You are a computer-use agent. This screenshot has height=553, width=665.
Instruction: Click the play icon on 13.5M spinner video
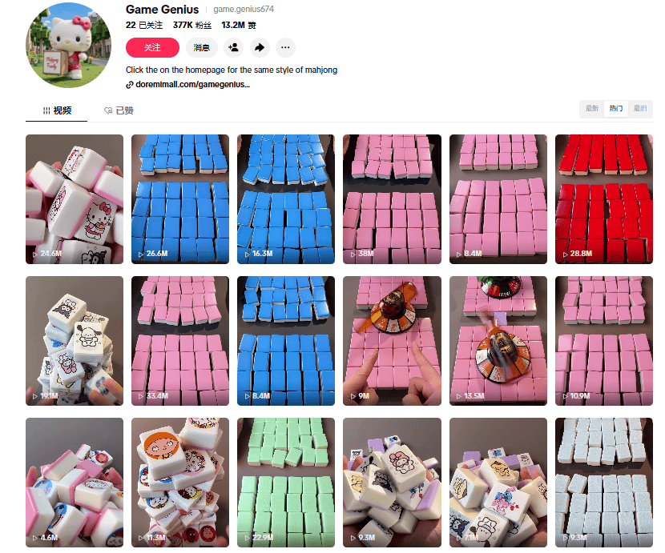459,396
